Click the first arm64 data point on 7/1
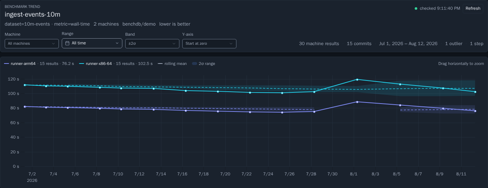 point(25,106)
